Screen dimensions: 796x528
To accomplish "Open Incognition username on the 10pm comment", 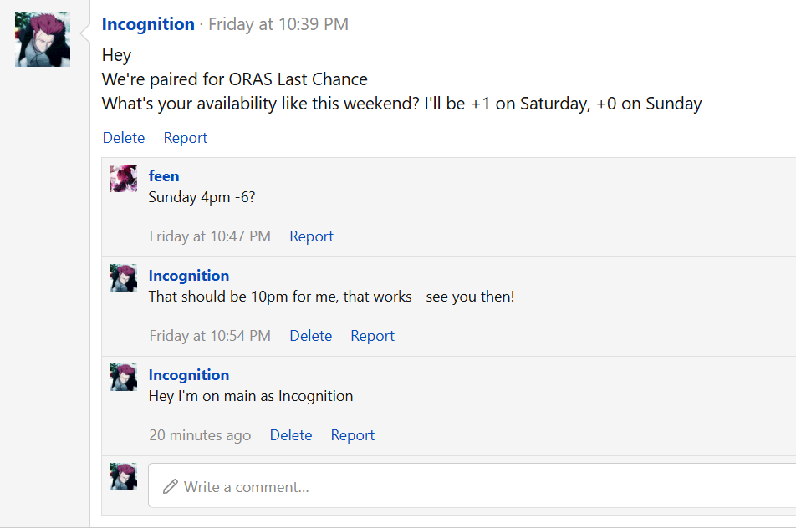I will click(189, 275).
